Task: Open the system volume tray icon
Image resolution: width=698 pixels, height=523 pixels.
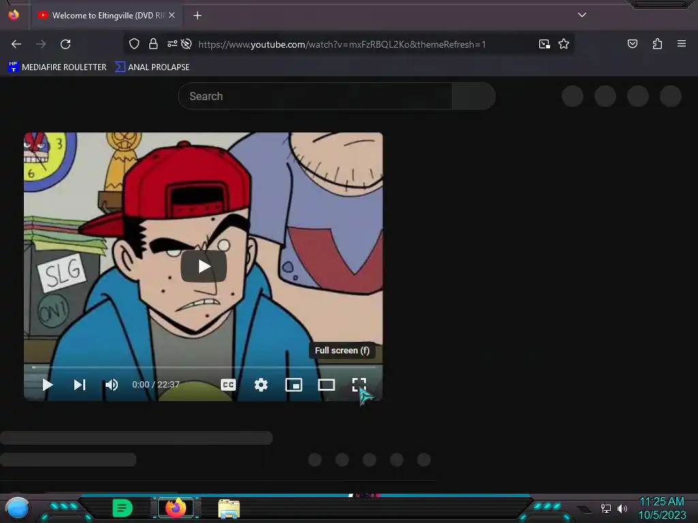Action: (x=622, y=508)
